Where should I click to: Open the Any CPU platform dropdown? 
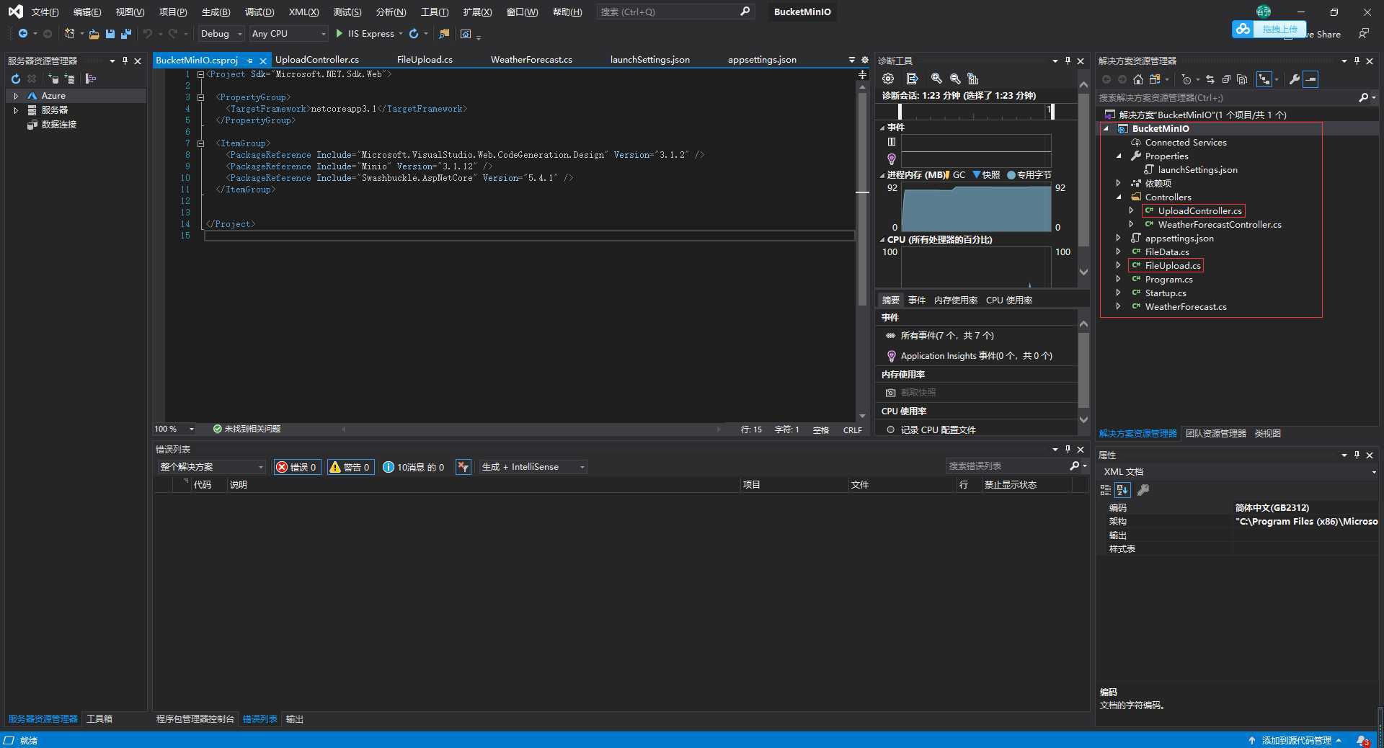pyautogui.click(x=288, y=34)
